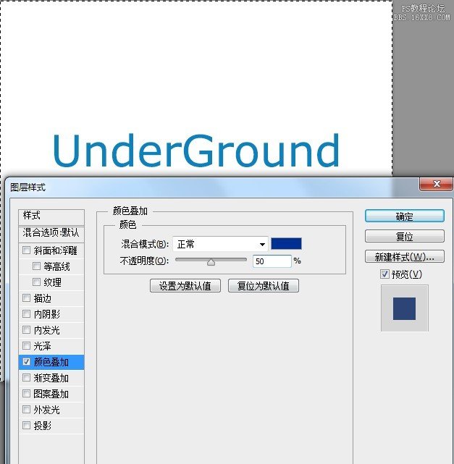Click the style preview thumbnail square
Viewport: 454px width, 464px height.
point(404,308)
